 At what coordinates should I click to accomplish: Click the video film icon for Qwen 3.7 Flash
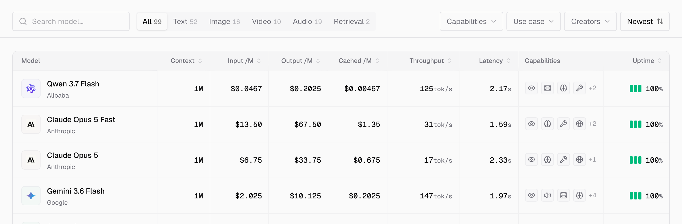(547, 88)
